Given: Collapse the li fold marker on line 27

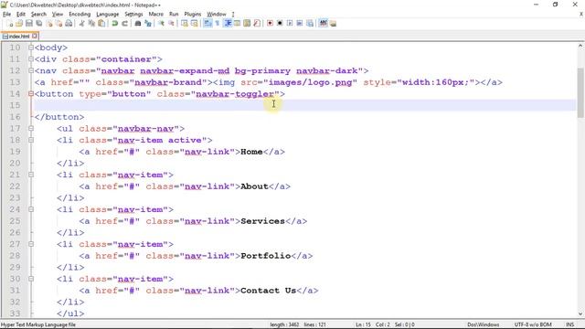Looking at the screenshot, I should (x=31, y=244).
